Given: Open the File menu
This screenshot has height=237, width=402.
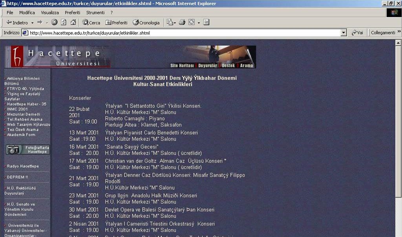Looking at the screenshot, I should coord(10,13).
